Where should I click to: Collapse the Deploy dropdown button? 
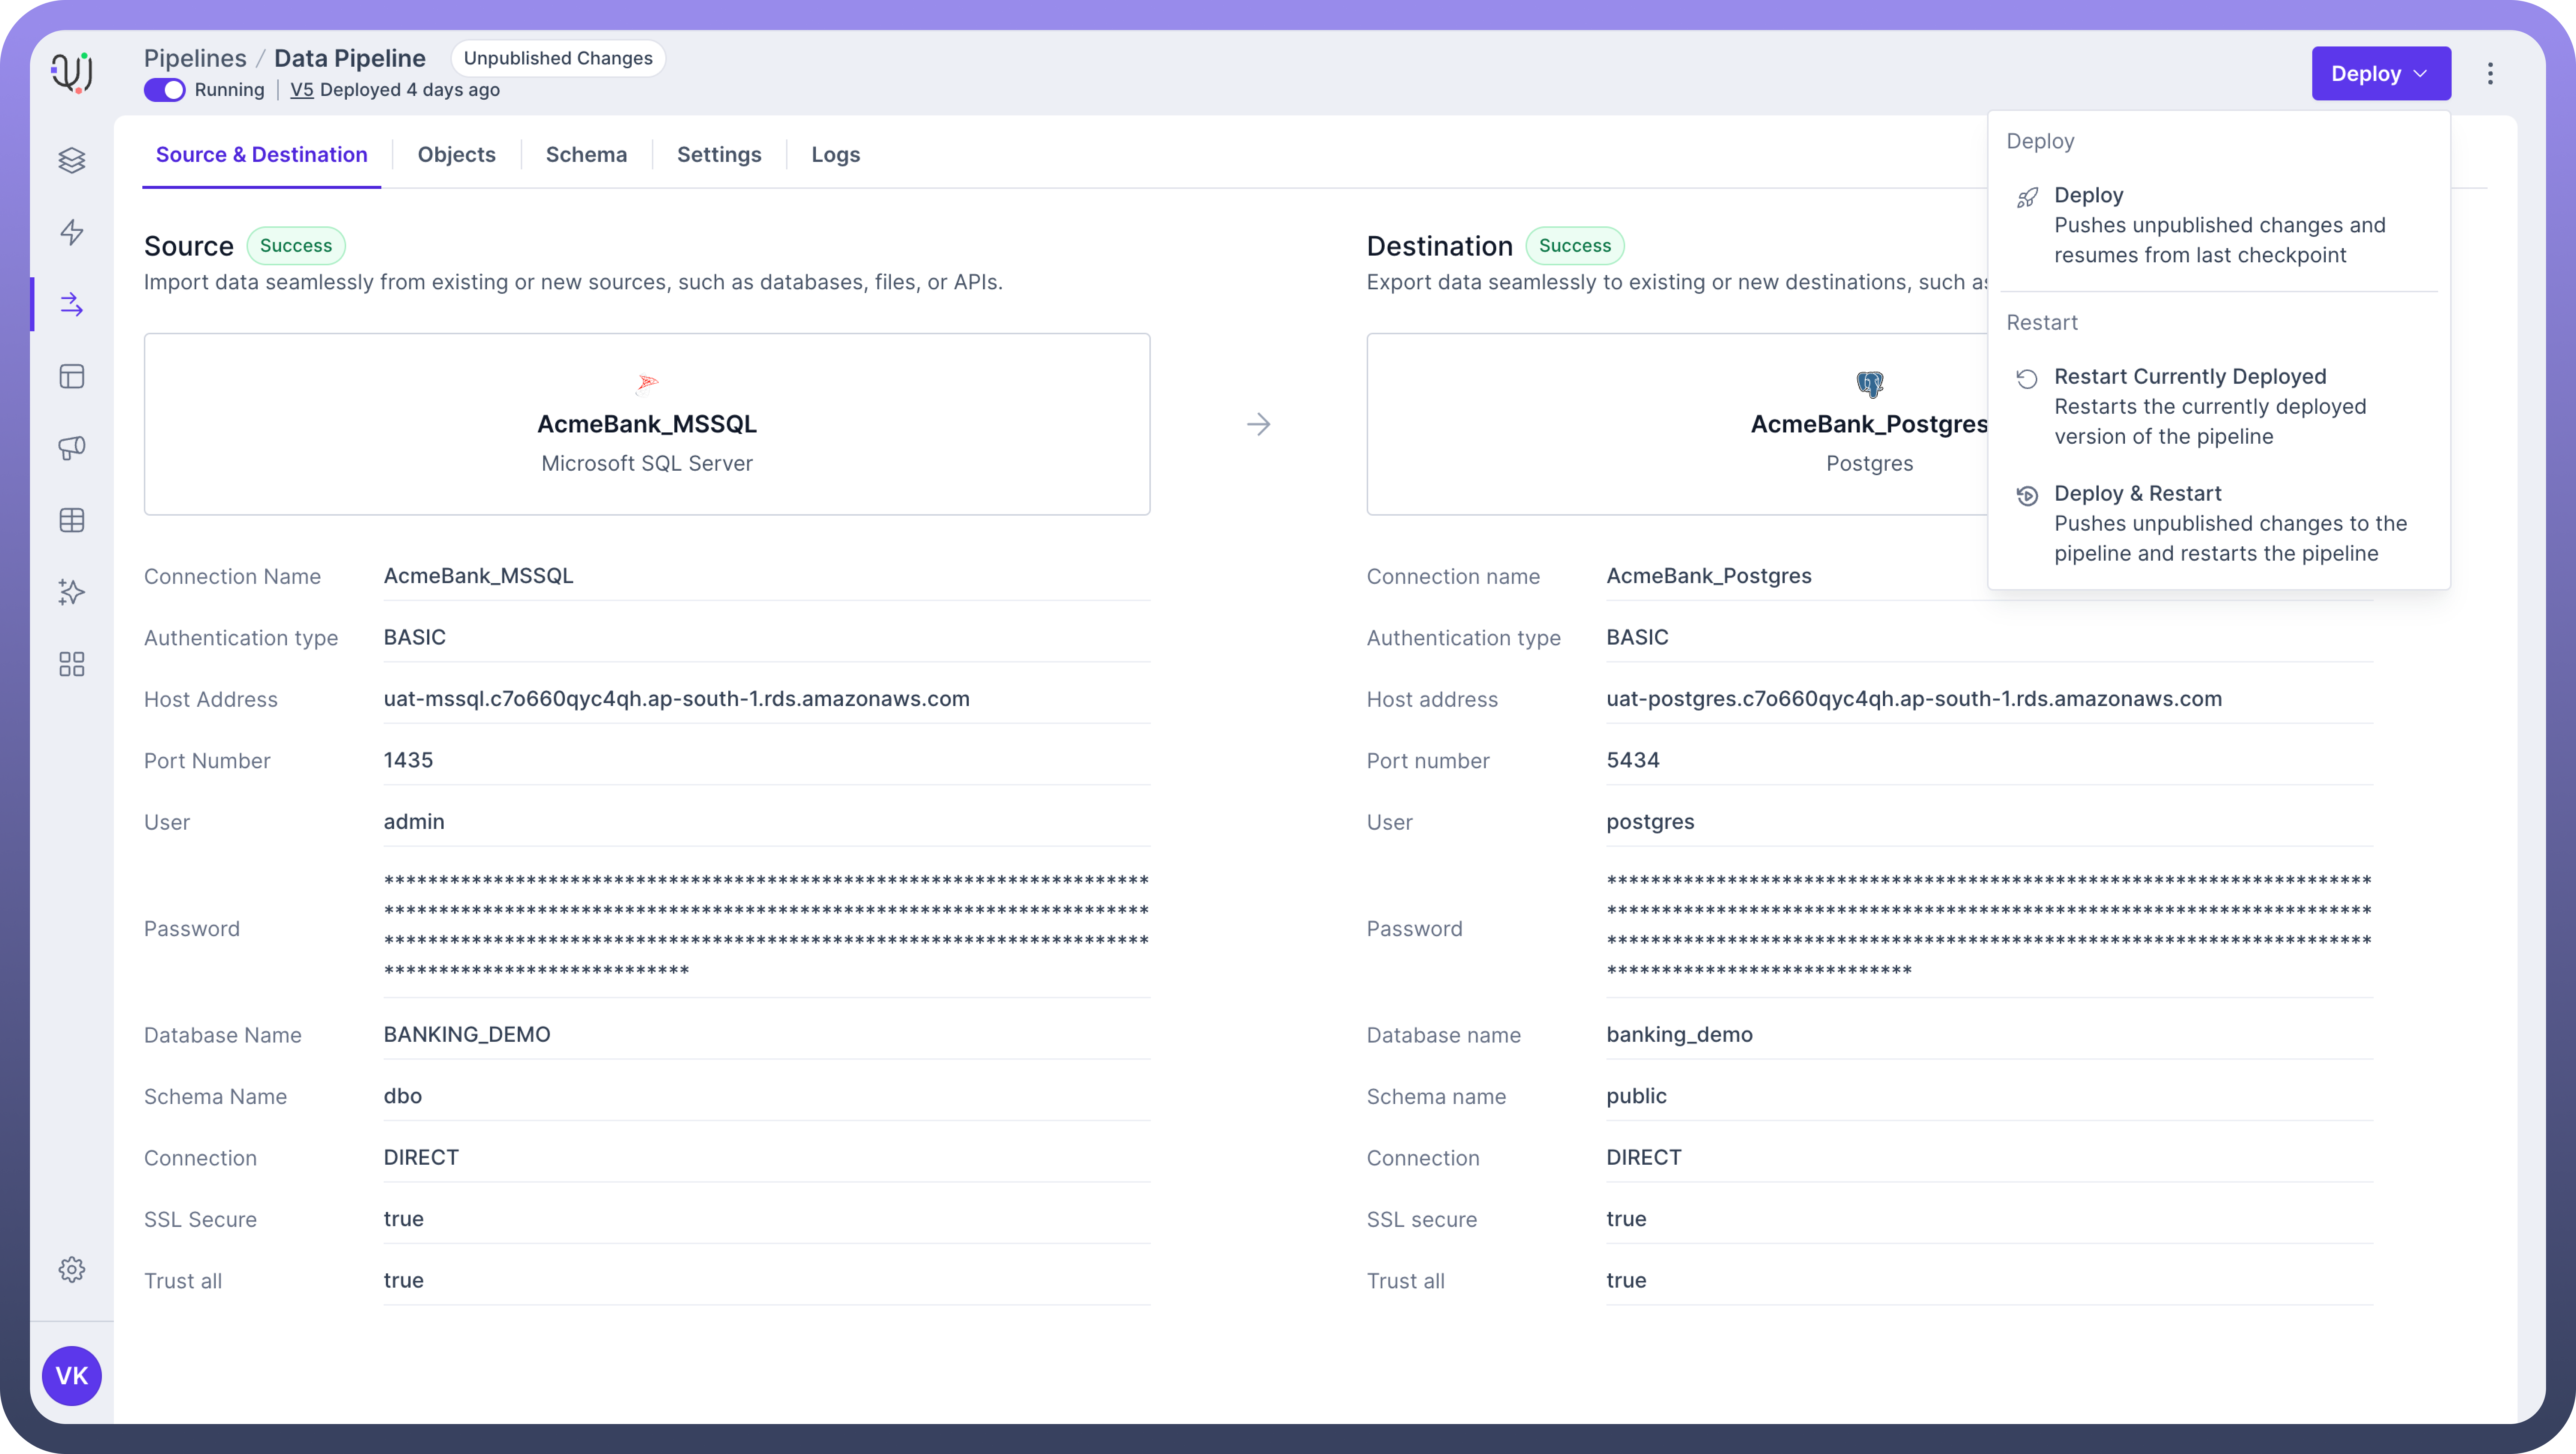[2380, 74]
